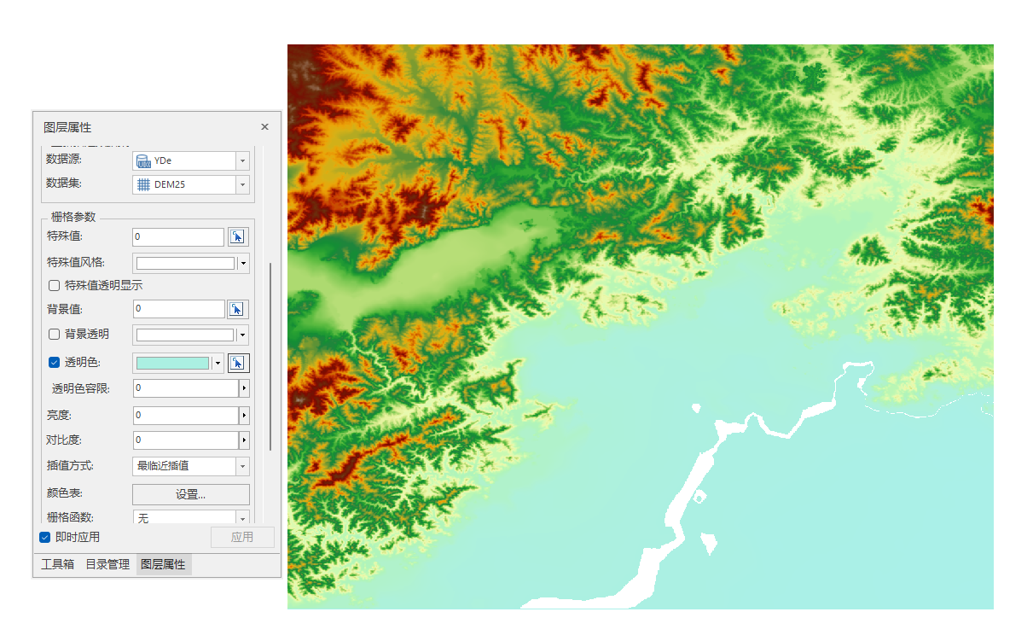Click the color picker icon beside 透明色
This screenshot has height=641, width=1033.
(x=237, y=363)
